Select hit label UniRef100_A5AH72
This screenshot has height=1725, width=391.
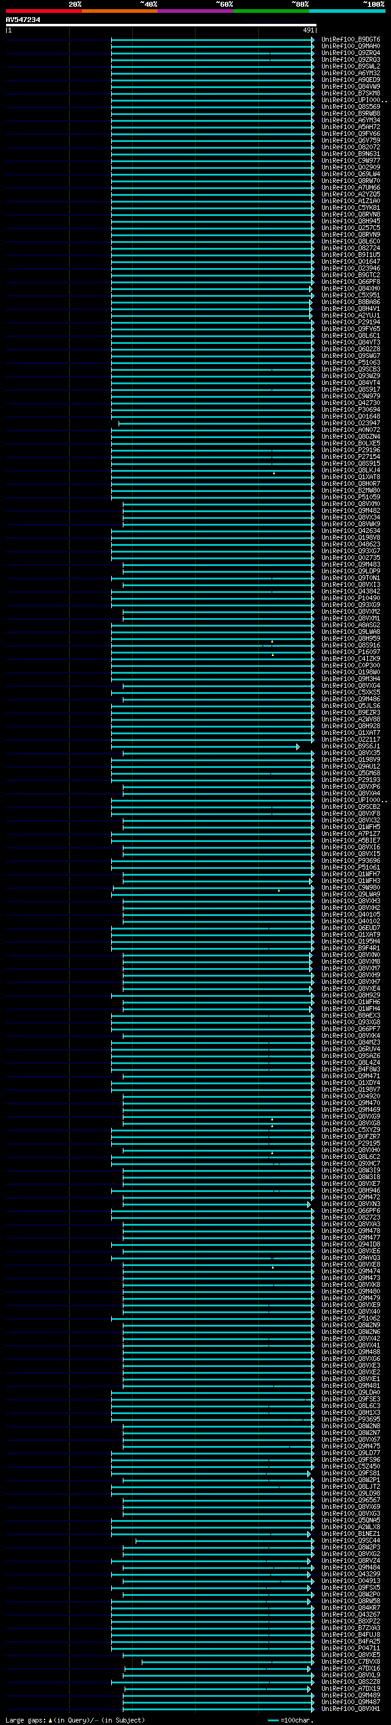point(351,127)
